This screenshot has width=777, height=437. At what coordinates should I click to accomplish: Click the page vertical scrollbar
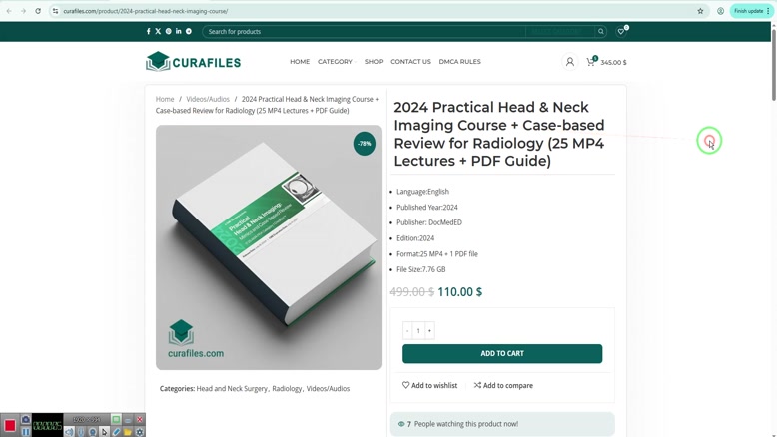click(x=774, y=62)
